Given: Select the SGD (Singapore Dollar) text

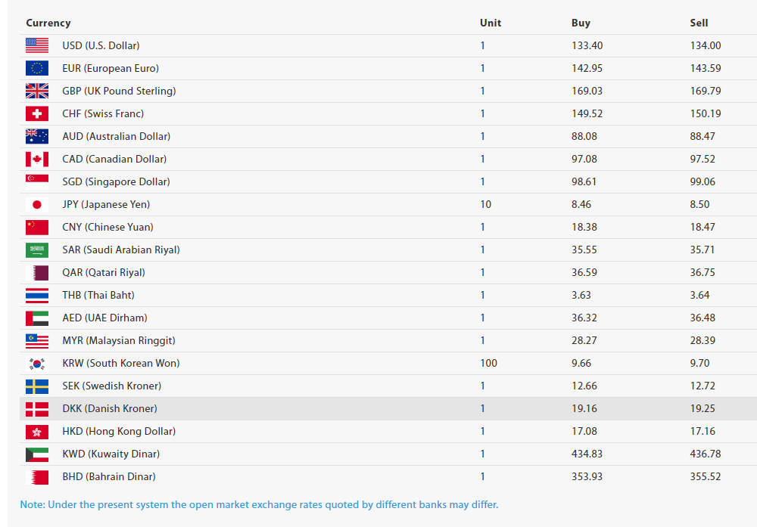Looking at the screenshot, I should pyautogui.click(x=116, y=181).
